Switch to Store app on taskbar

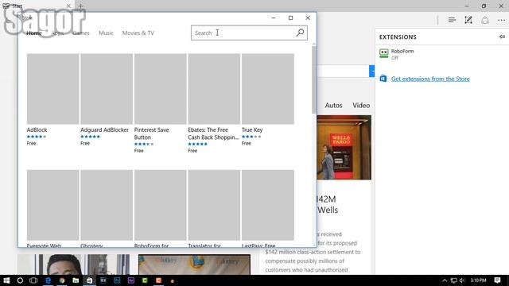(x=89, y=280)
